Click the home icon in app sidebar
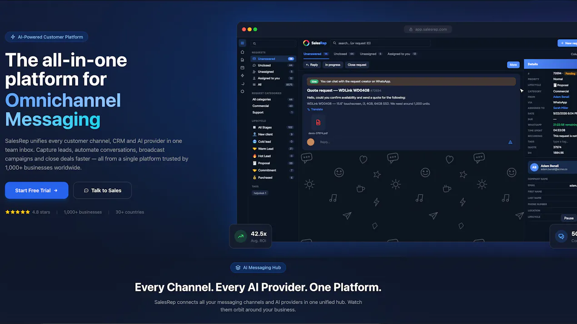577x324 pixels. (x=243, y=52)
